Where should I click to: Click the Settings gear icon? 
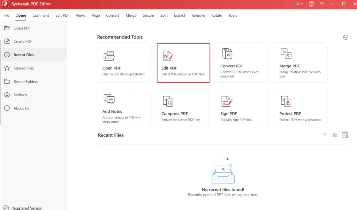tap(7, 95)
